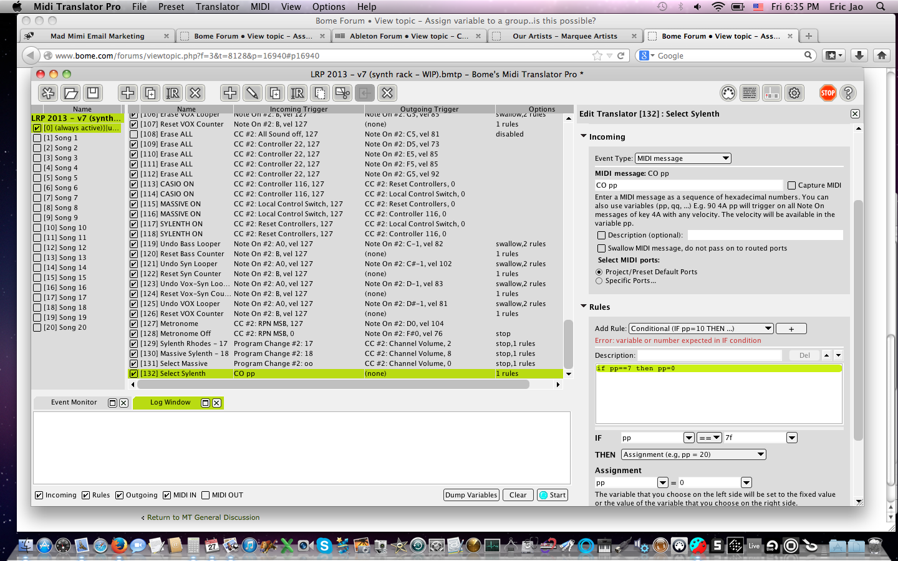Open settings with the gear icon
This screenshot has height=561, width=898.
(794, 93)
